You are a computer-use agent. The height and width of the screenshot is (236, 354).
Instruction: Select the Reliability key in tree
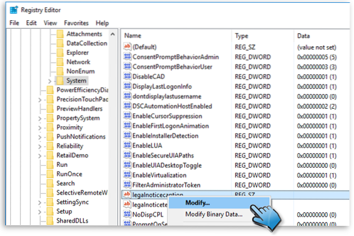point(73,146)
